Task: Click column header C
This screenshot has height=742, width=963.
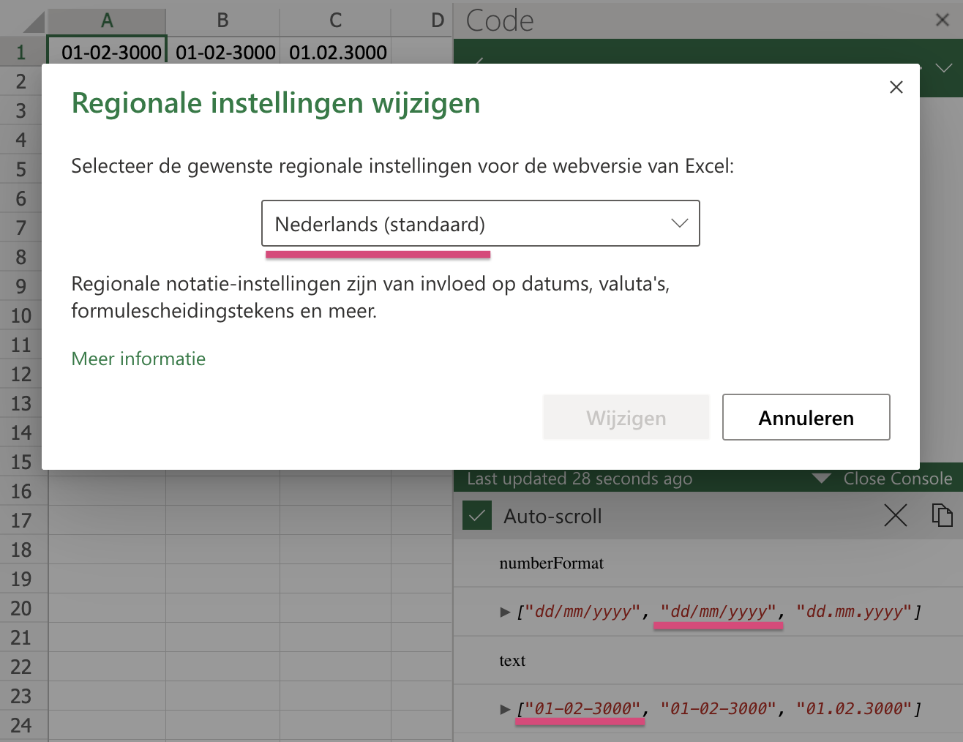Action: pos(335,20)
